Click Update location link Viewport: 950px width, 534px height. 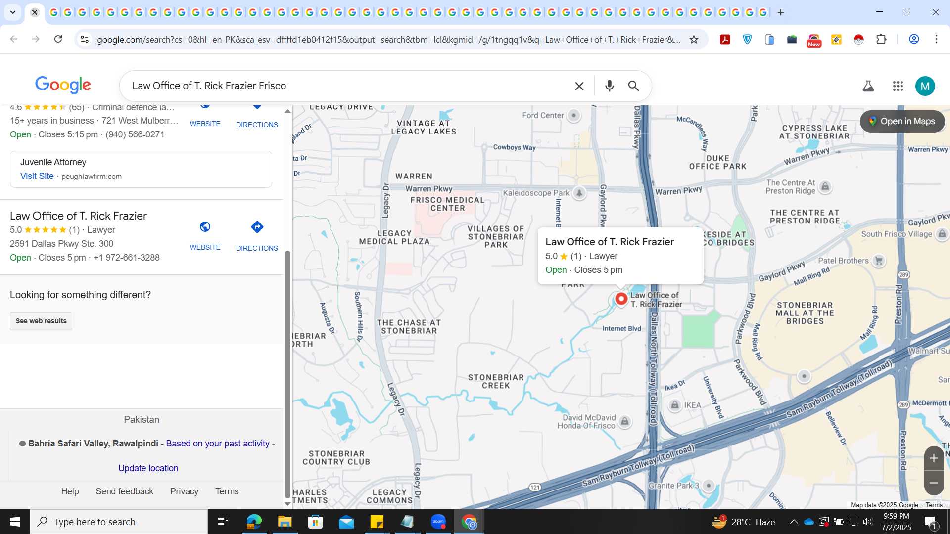tap(148, 468)
